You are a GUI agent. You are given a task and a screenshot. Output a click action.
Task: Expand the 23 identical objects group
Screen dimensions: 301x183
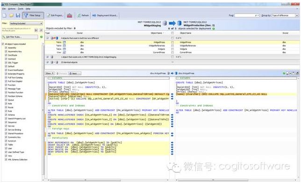tap(47, 62)
